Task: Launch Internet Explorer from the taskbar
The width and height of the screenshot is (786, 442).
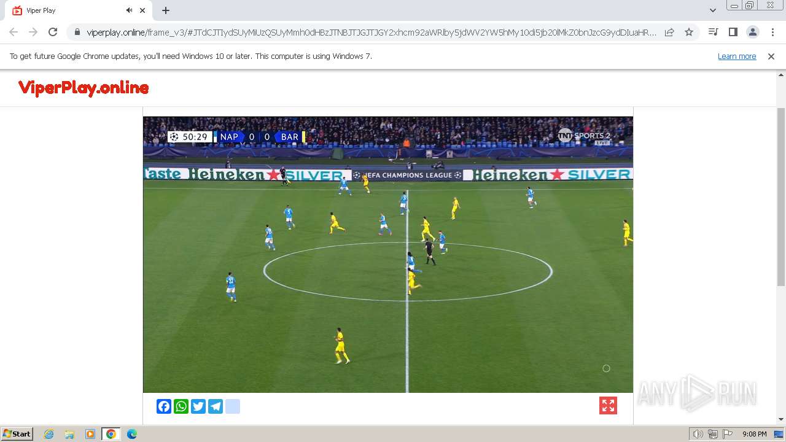Action: click(49, 434)
